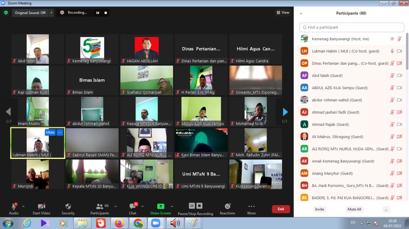Click the Participants icon in toolbar

pyautogui.click(x=100, y=209)
